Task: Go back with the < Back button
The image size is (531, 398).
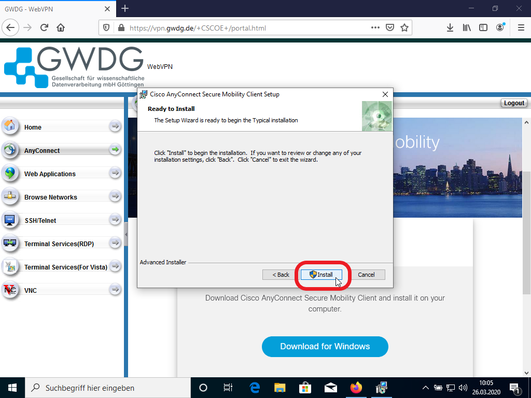Action: pyautogui.click(x=281, y=275)
